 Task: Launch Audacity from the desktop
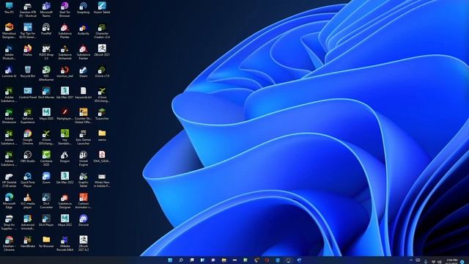[x=83, y=29]
